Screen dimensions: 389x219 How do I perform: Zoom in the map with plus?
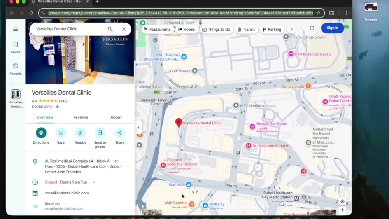click(x=342, y=210)
